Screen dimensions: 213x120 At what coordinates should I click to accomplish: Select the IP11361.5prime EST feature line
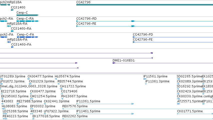(x=105, y=104)
